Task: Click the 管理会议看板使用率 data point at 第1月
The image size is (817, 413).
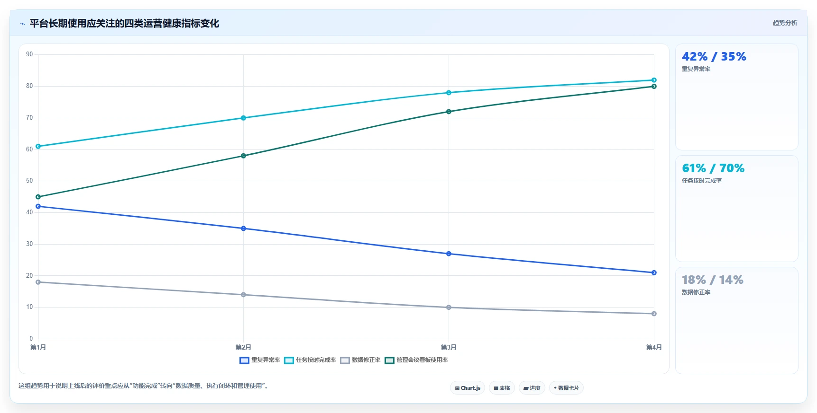Action: 38,197
